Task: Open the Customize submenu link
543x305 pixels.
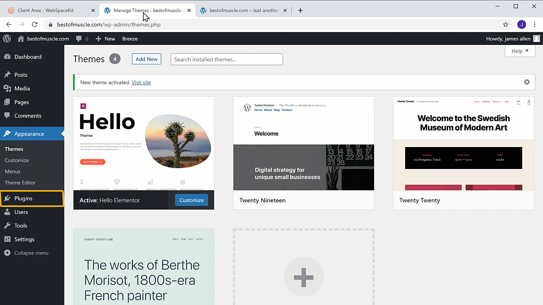Action: (17, 160)
